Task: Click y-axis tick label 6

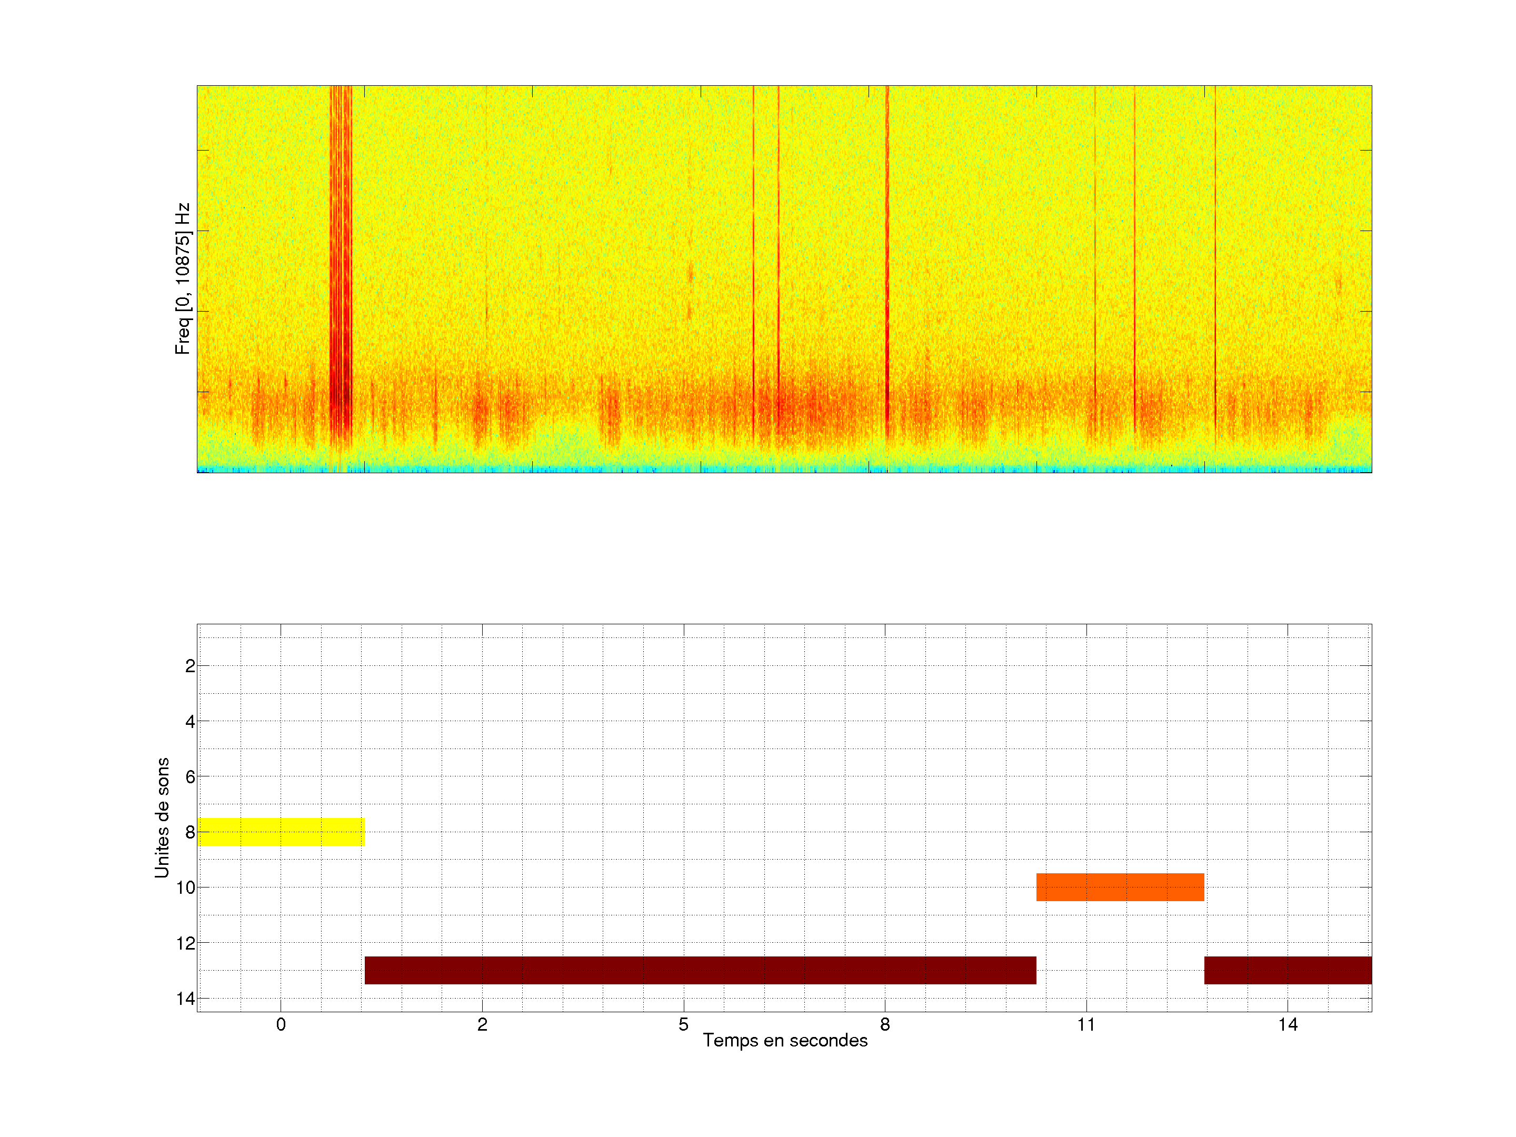Action: click(190, 776)
